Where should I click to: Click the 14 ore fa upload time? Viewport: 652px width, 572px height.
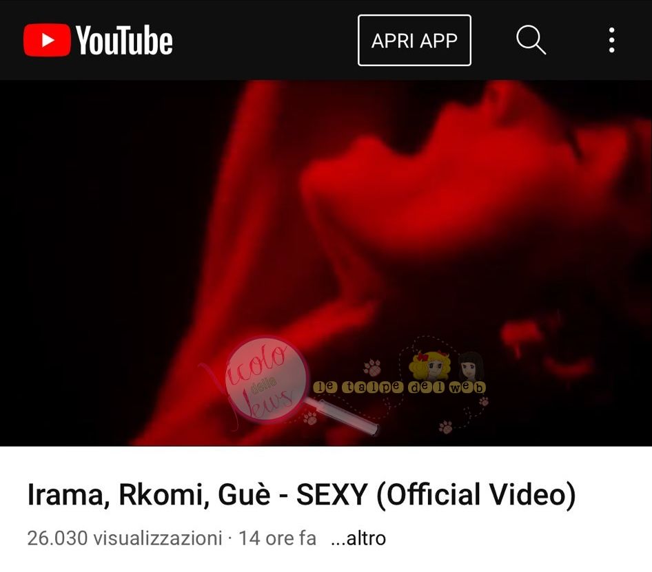click(277, 538)
